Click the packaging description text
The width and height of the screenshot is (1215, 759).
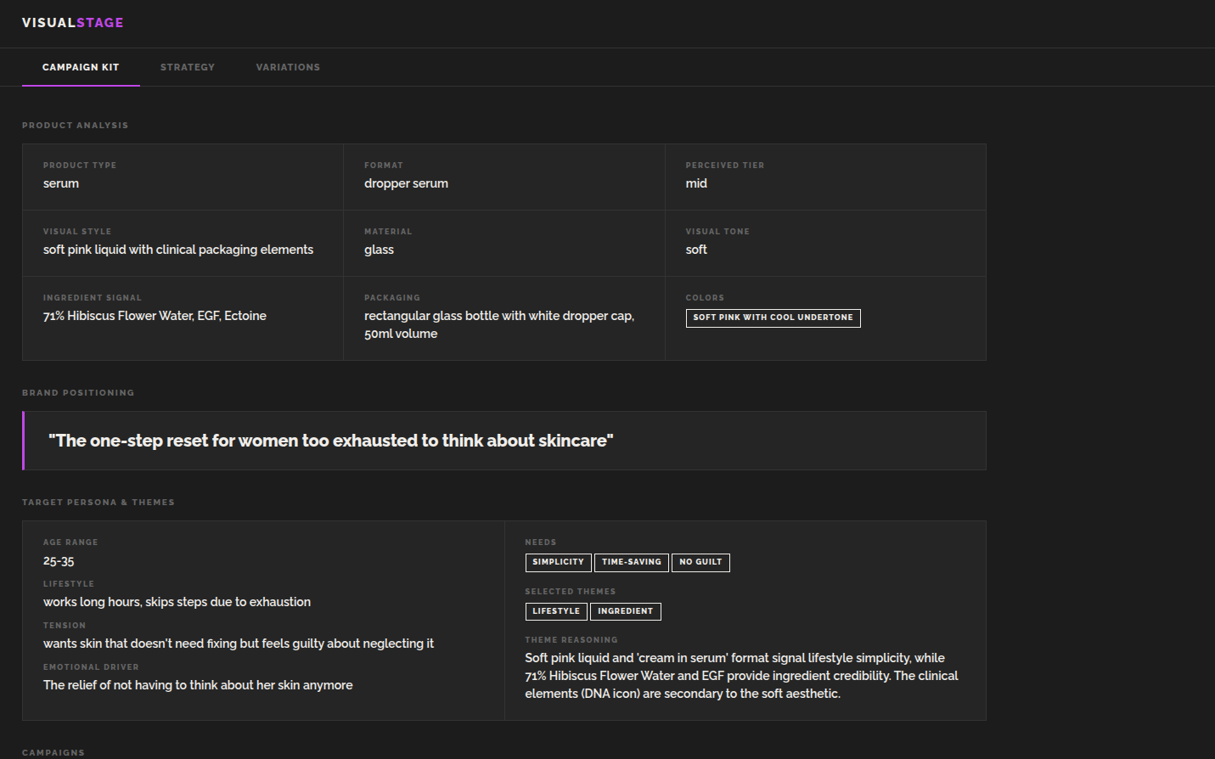point(499,325)
